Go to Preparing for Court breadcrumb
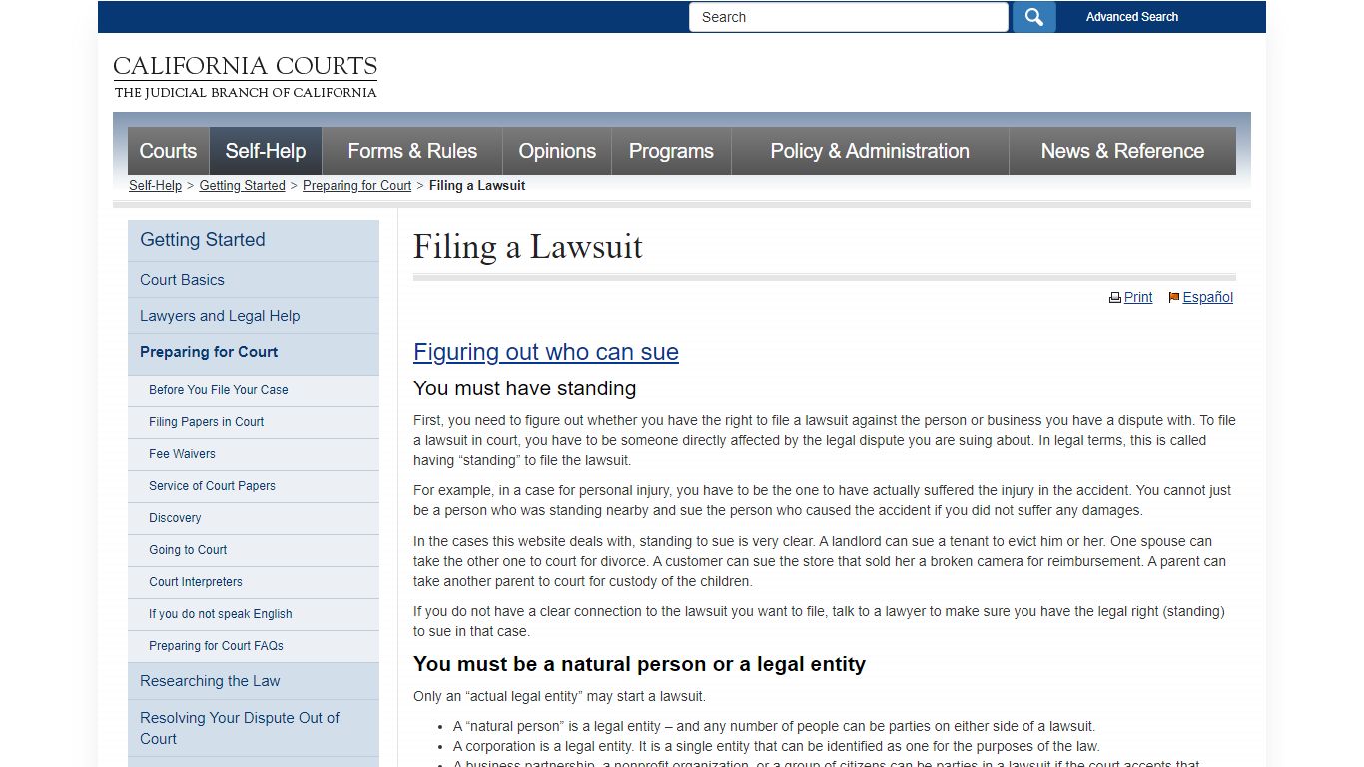The image size is (1364, 767). 356,186
